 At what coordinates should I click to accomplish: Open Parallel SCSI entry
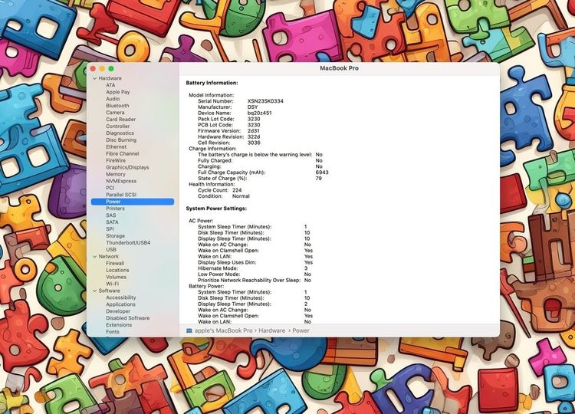(x=121, y=195)
